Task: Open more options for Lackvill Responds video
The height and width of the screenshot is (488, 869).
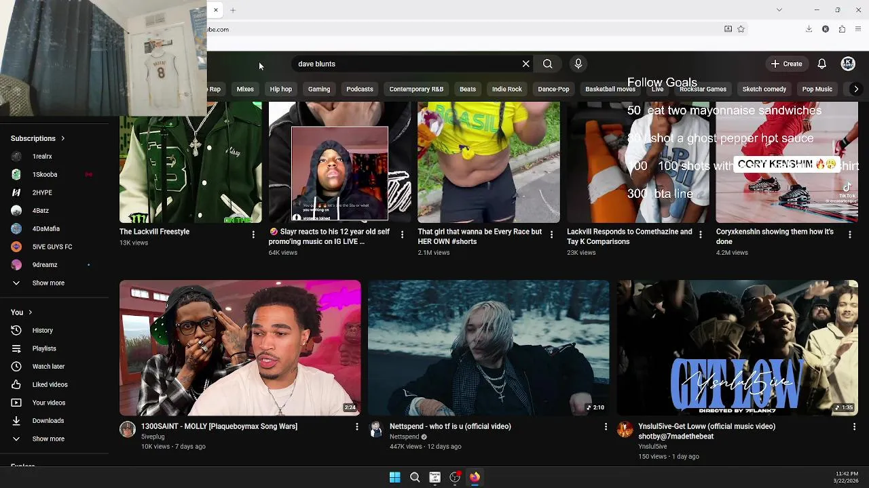Action: point(701,235)
